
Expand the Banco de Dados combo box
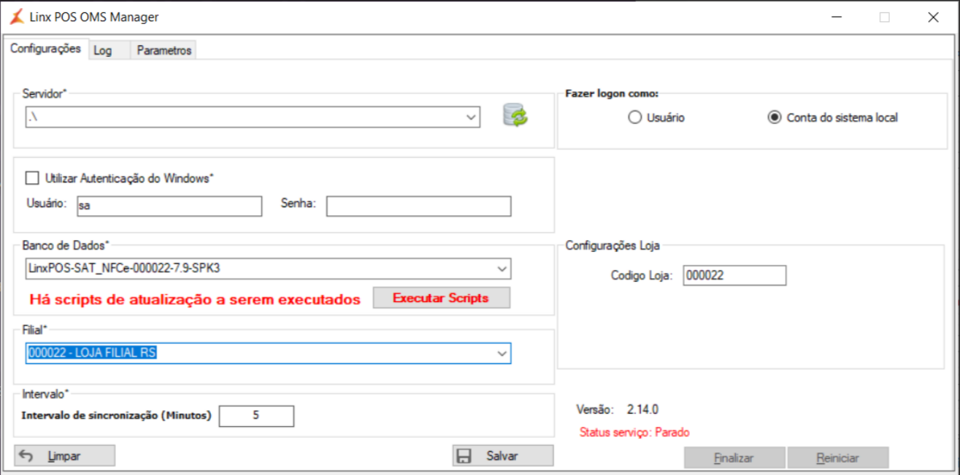click(502, 269)
